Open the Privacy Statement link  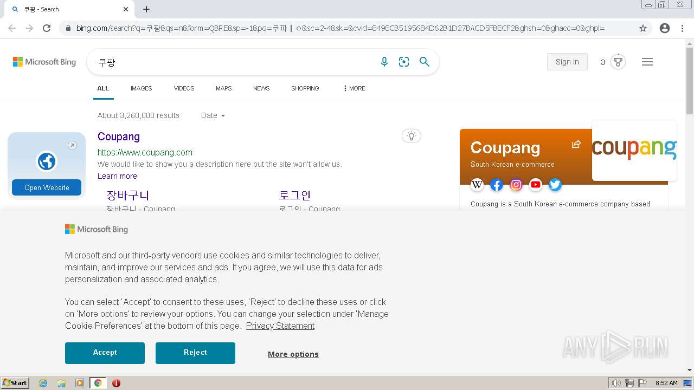280,326
